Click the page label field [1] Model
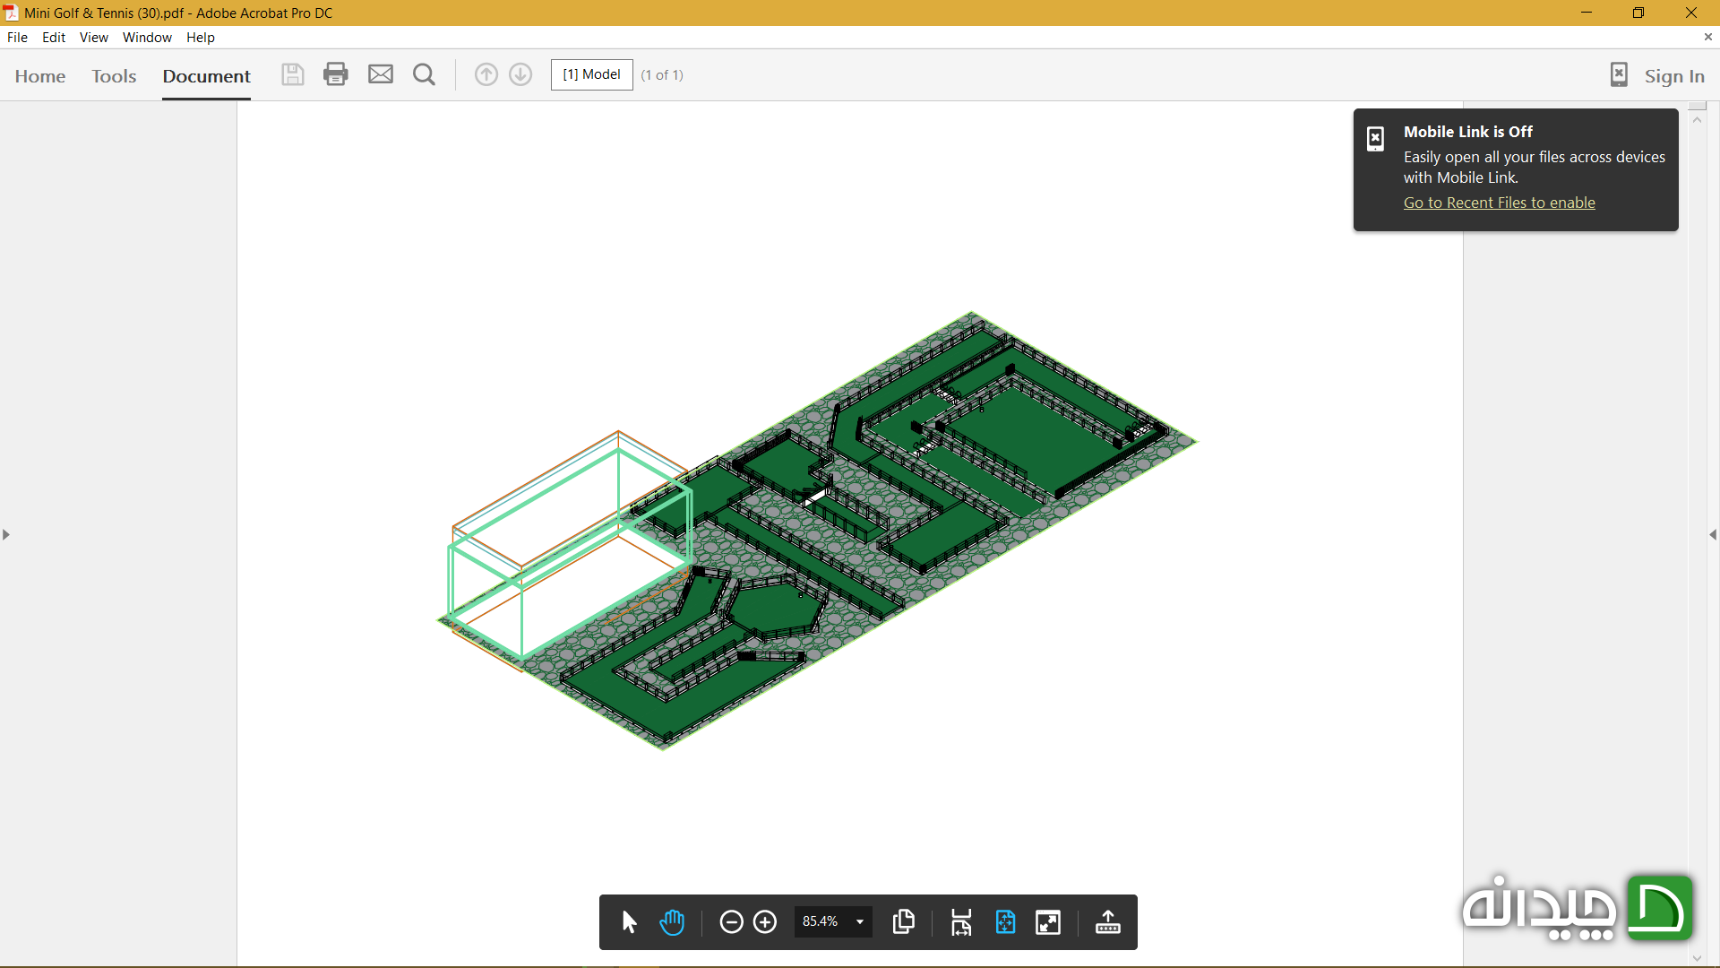1720x968 pixels. [x=592, y=74]
